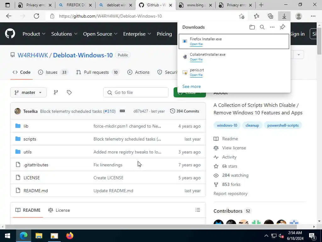Expand commit message ellipsis button

point(122,111)
